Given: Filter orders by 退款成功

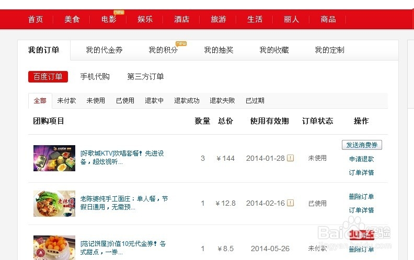Looking at the screenshot, I should (187, 101).
